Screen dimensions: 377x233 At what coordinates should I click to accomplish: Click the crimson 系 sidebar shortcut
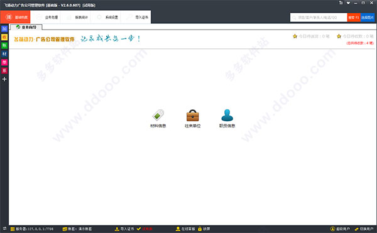(x=4, y=70)
